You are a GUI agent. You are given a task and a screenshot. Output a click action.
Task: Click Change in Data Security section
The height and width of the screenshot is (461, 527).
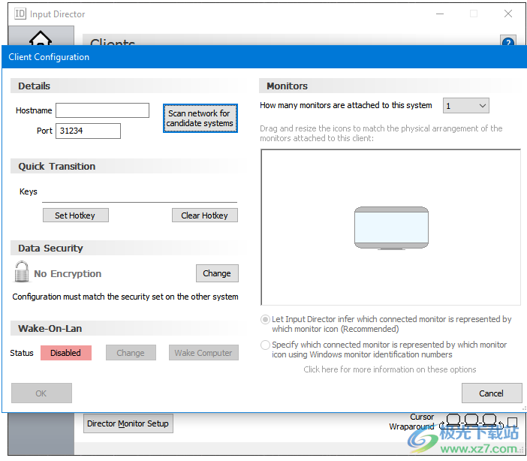click(217, 273)
